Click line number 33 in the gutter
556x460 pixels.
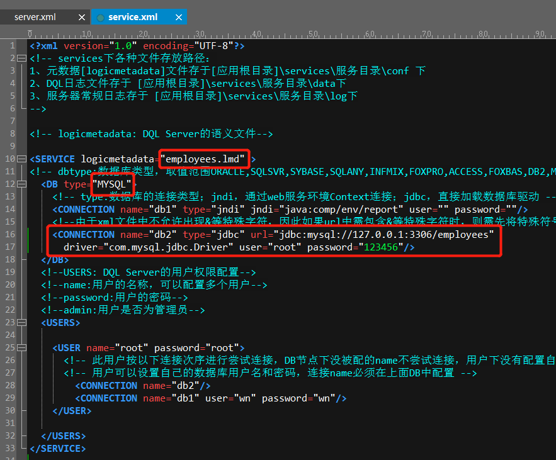tap(10, 449)
